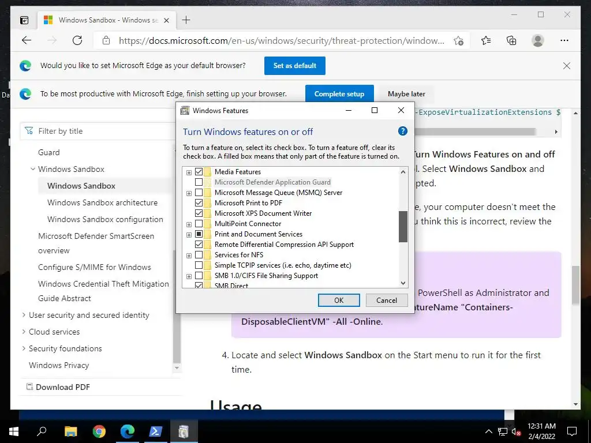591x443 pixels.
Task: Expand SMB 1.0/CIFS File Sharing node
Action: click(189, 276)
